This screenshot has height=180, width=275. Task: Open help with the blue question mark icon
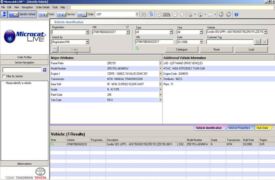click(x=237, y=14)
